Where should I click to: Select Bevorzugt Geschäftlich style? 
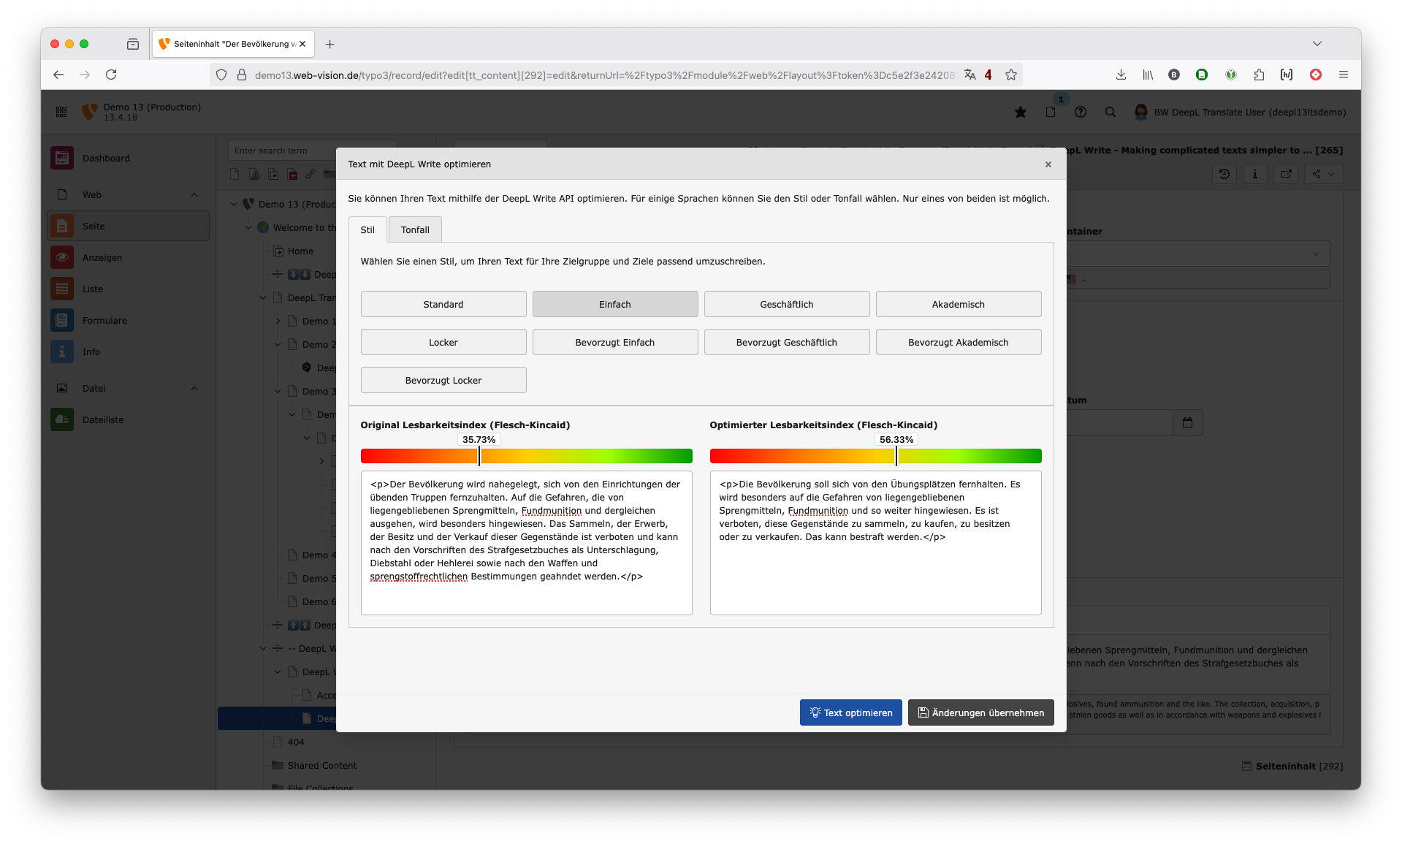pos(786,342)
